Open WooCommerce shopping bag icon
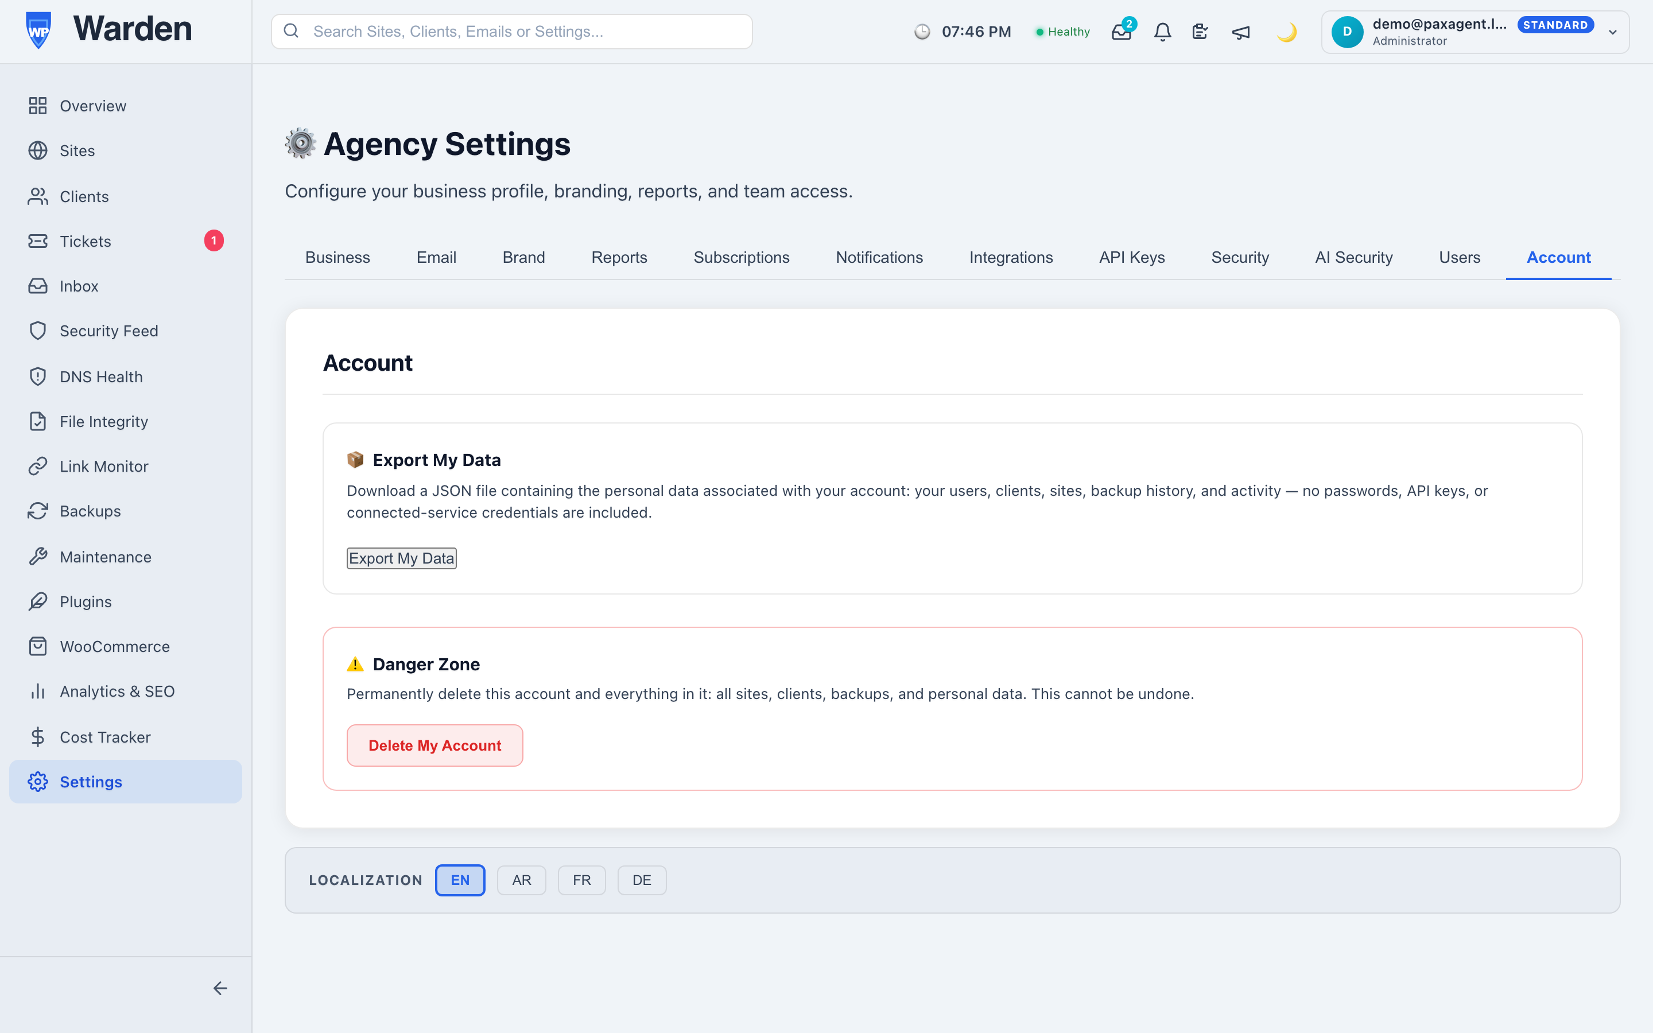Image resolution: width=1653 pixels, height=1033 pixels. pyautogui.click(x=37, y=646)
